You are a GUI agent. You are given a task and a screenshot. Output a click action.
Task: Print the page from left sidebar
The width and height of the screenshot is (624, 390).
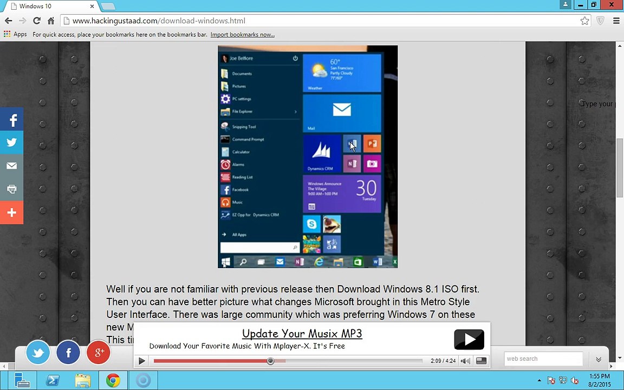(11, 189)
